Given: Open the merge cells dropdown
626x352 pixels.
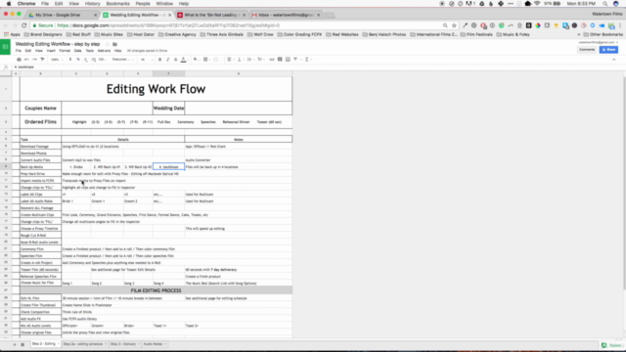Looking at the screenshot, I should pos(217,60).
